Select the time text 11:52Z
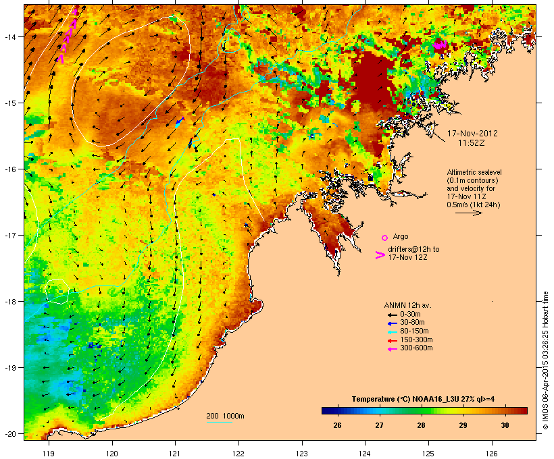The width and height of the screenshot is (554, 459). point(472,143)
